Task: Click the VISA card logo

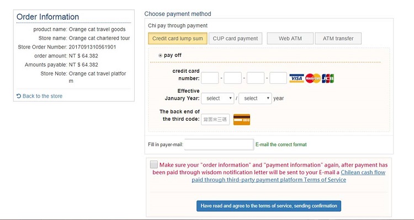Action: 296,78
